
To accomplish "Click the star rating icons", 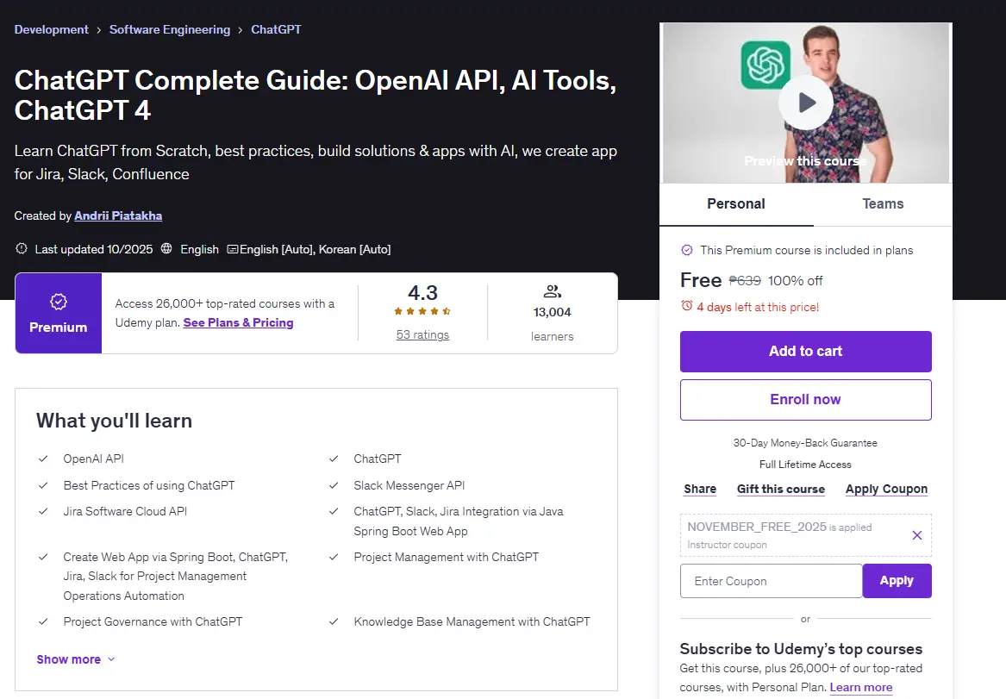I will point(422,312).
